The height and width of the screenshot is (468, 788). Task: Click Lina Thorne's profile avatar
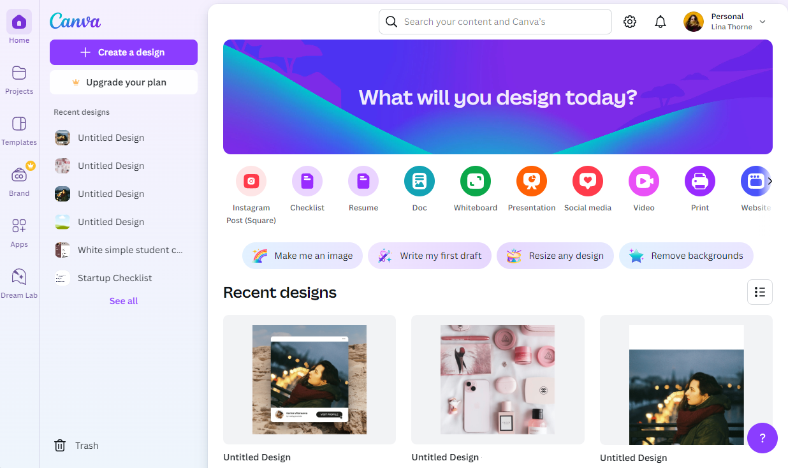click(x=694, y=22)
